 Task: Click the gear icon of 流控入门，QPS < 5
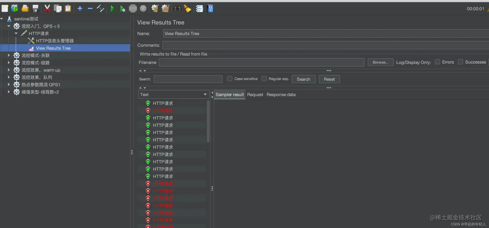pyautogui.click(x=16, y=26)
